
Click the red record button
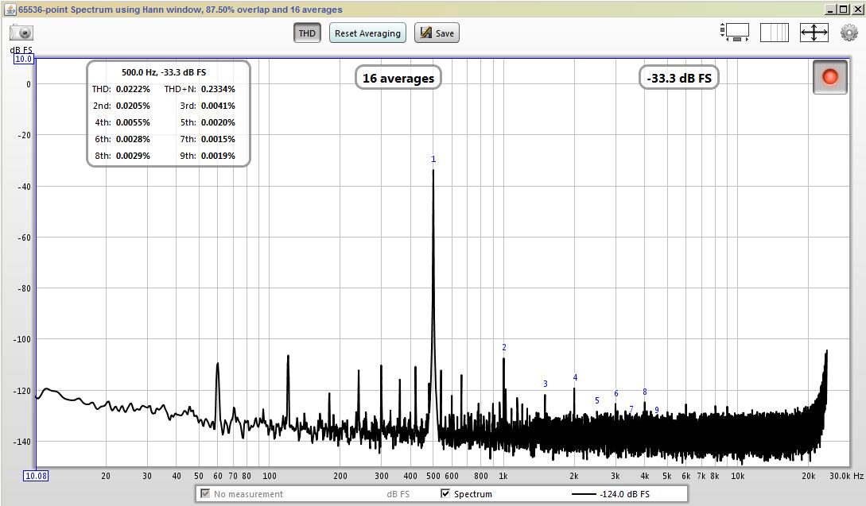tap(829, 77)
